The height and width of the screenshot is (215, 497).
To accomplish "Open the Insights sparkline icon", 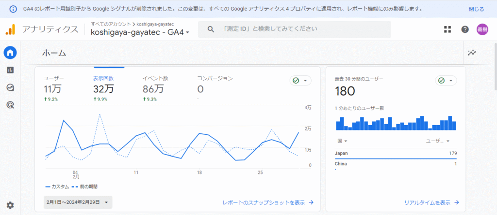I will coord(472,53).
